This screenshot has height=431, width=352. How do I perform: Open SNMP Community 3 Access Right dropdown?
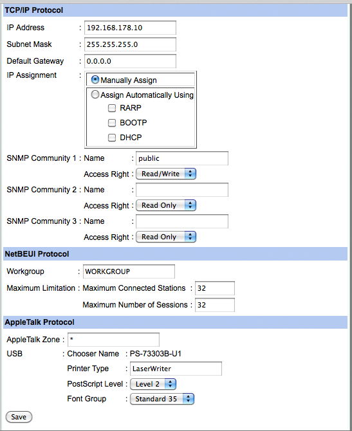tap(166, 237)
